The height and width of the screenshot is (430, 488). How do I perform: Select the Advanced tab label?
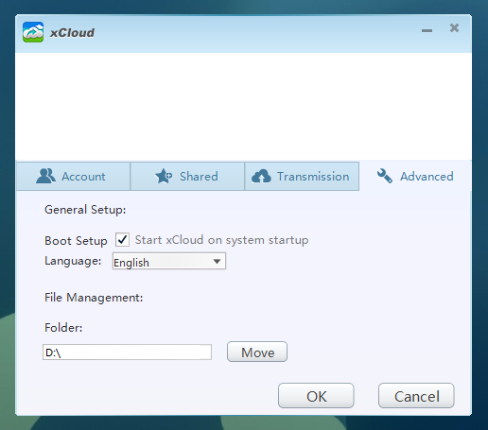pos(427,177)
